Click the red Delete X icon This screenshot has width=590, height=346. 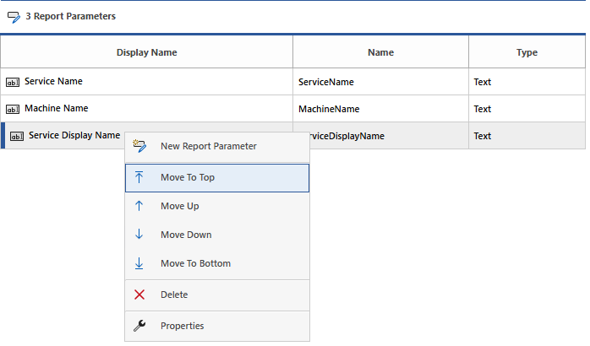[139, 295]
